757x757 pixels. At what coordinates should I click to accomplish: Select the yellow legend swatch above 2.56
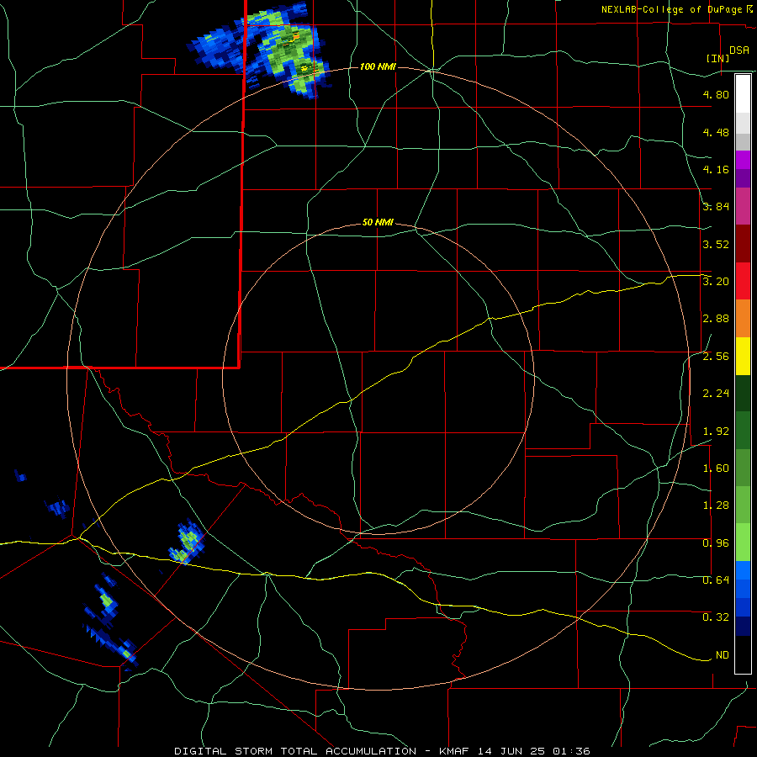(743, 357)
